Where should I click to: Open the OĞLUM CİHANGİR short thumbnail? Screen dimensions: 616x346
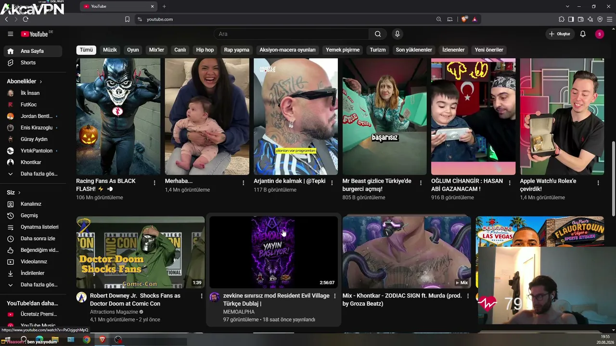(x=473, y=116)
